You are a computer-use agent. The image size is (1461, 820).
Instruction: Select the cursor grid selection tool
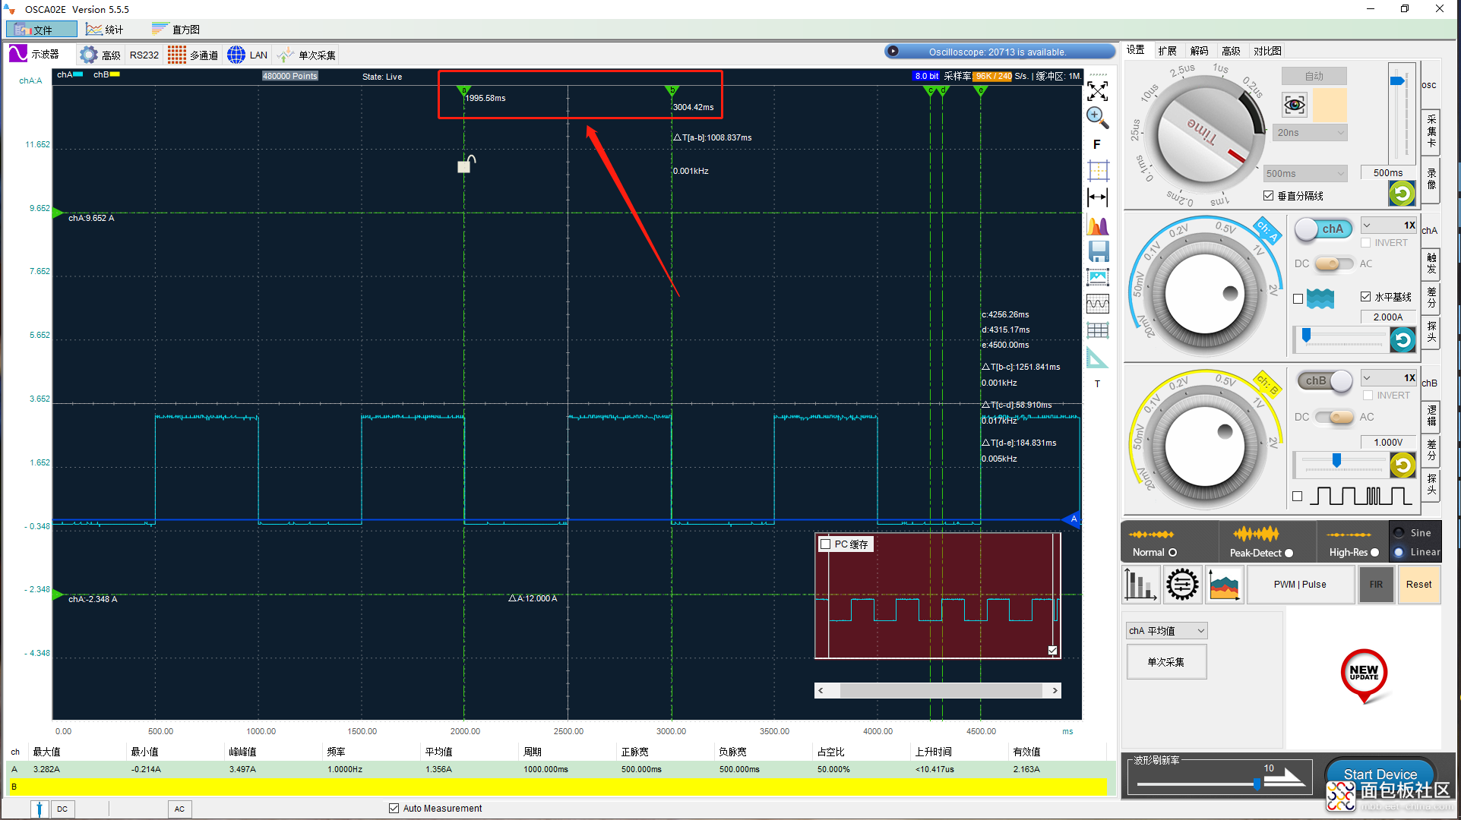point(1098,170)
